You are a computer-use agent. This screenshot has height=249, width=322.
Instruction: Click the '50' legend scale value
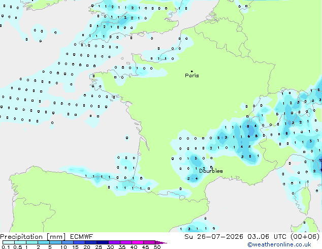pos(157,247)
